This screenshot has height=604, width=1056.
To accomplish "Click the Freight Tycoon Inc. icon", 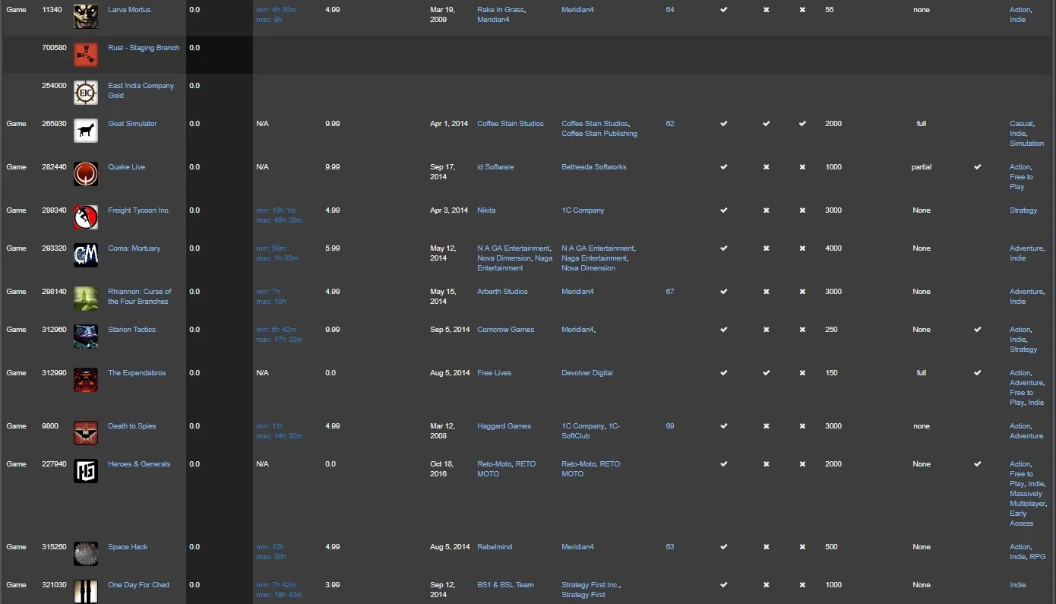I will pos(86,217).
